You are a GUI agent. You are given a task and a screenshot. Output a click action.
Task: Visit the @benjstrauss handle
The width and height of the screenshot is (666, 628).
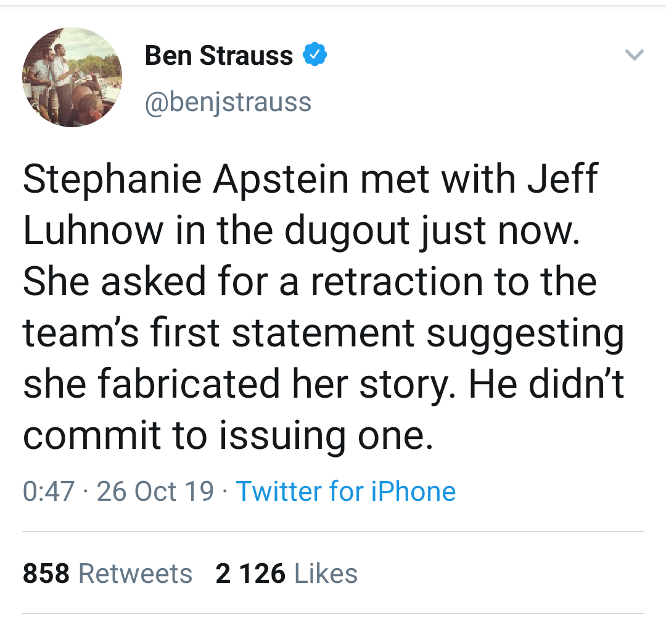tap(228, 103)
